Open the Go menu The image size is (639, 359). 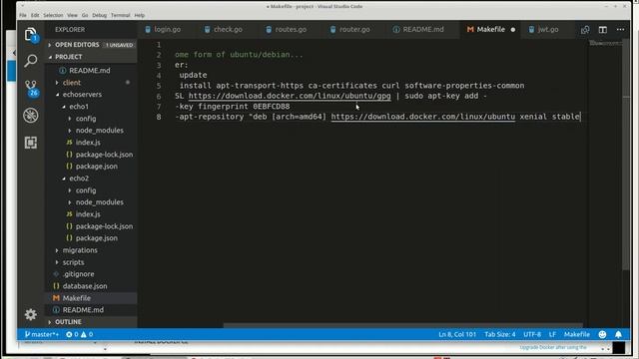(x=85, y=15)
